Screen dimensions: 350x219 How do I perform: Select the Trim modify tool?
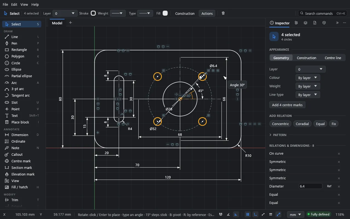click(22, 200)
